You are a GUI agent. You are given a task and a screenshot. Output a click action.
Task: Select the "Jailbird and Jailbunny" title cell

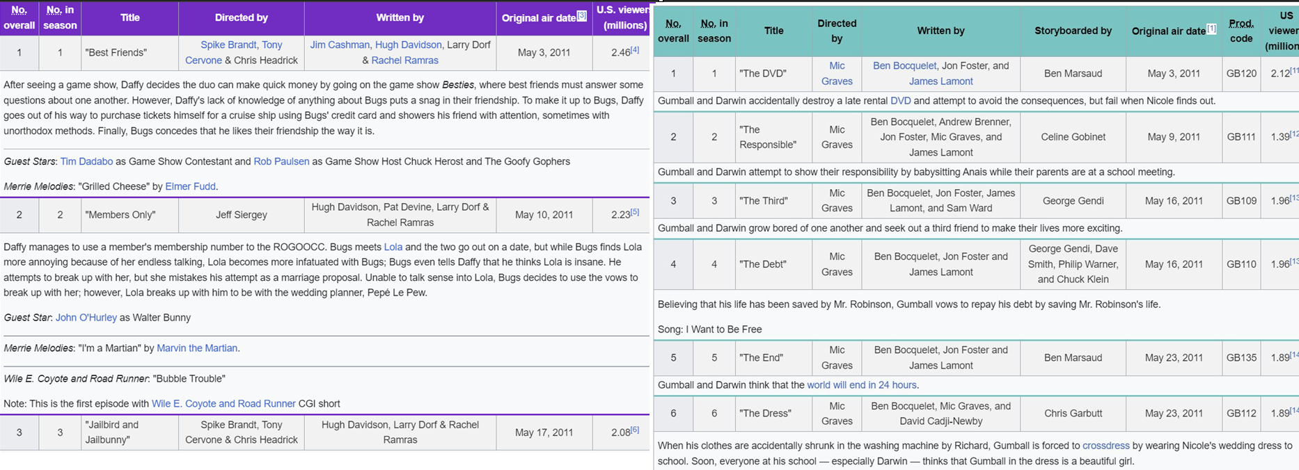130,432
